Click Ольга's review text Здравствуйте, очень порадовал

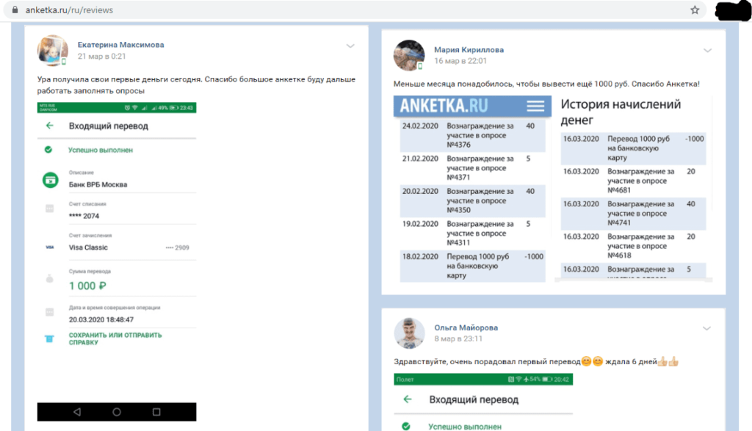[x=536, y=361]
